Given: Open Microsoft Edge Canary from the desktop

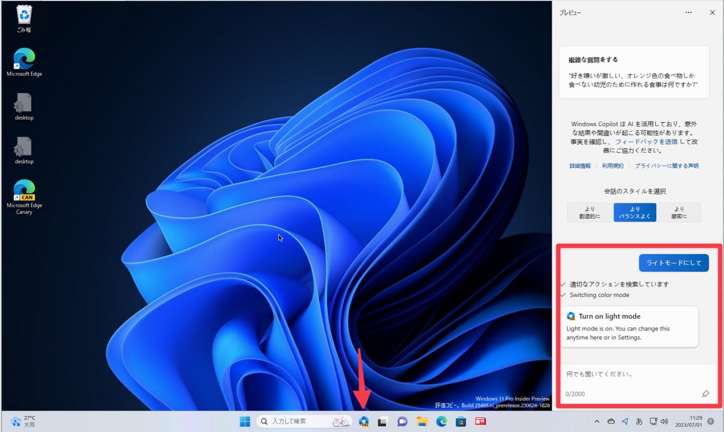Looking at the screenshot, I should point(24,188).
